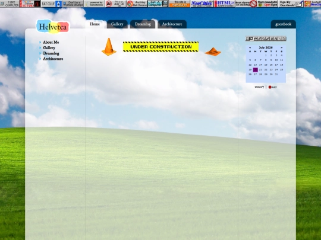321x240 pixels.
Task: Select July 11 in the calendar
Action: pyautogui.click(x=282, y=60)
